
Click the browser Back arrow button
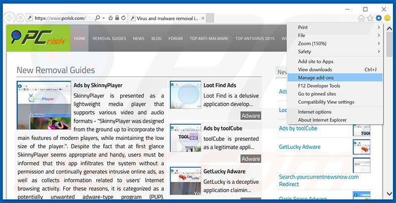[x=10, y=18]
